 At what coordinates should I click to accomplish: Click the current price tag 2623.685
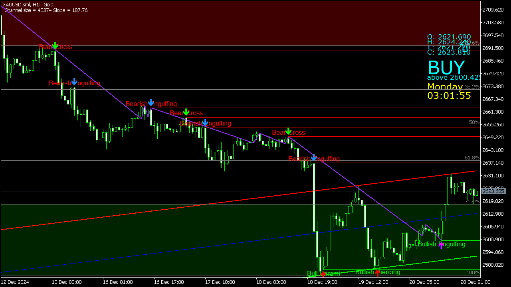(492, 191)
